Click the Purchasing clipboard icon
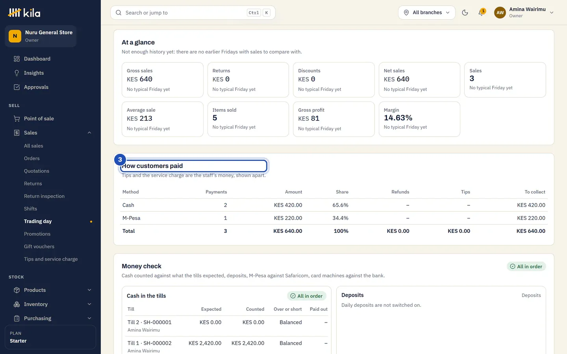The height and width of the screenshot is (354, 567). (17, 319)
